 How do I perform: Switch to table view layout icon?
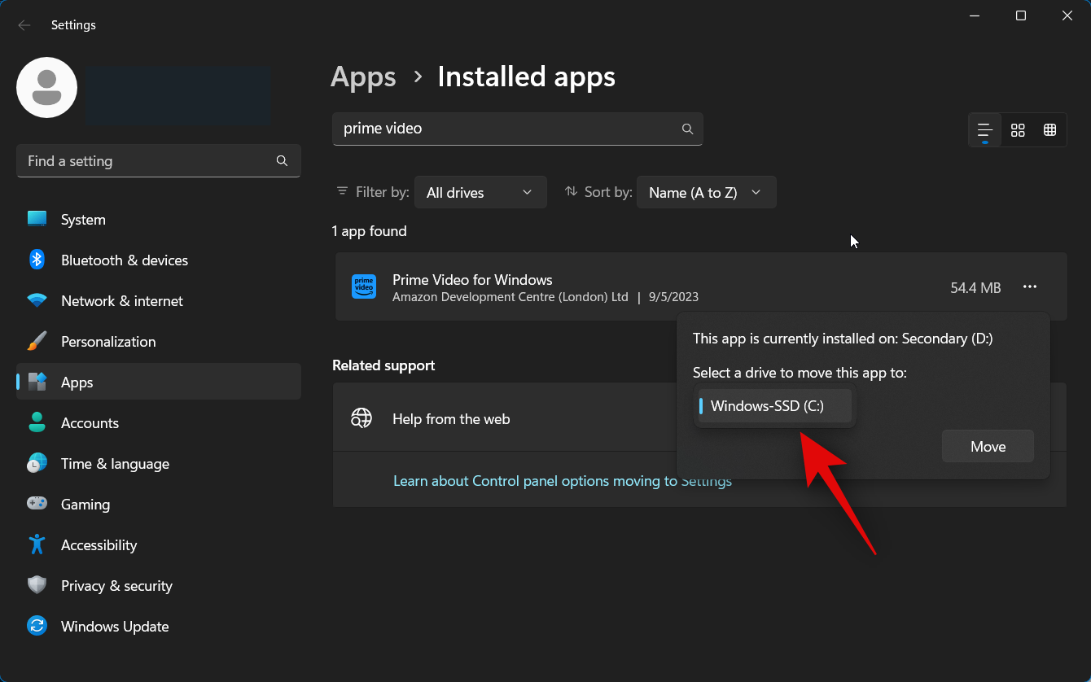(x=1050, y=130)
